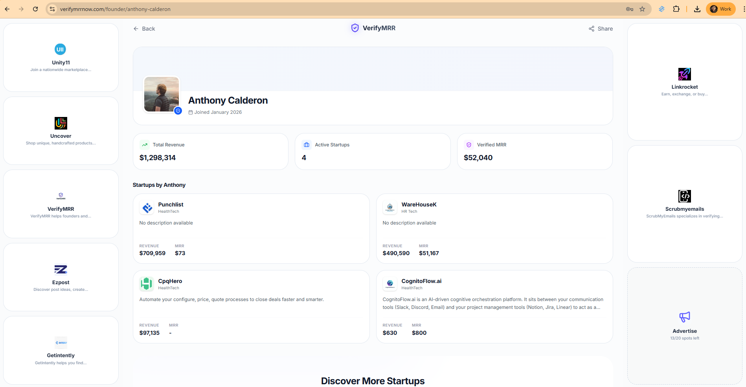Screen dimensions: 746x387
Task: Open the Work browser profile menu
Action: pyautogui.click(x=720, y=9)
